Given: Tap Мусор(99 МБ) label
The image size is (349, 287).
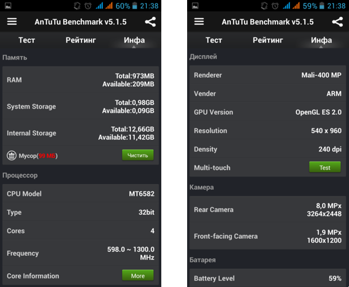Looking at the screenshot, I should 38,156.
